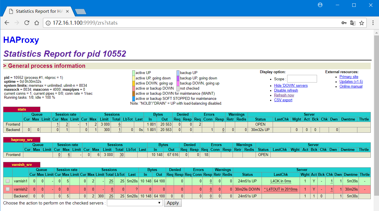Click the active UP legend color swatch
This screenshot has height=211, width=379.
(x=133, y=73)
